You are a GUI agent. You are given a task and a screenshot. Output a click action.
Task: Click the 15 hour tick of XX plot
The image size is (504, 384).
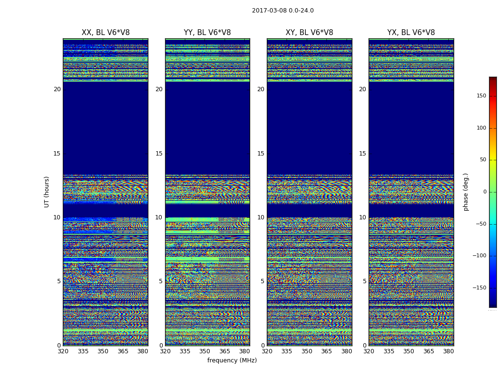point(57,154)
